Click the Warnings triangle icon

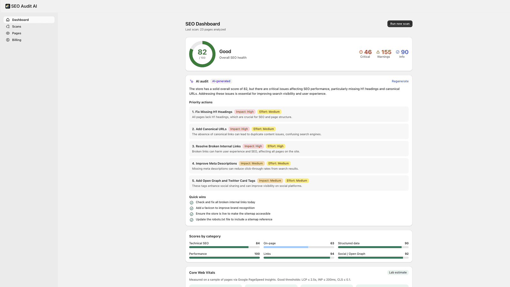[x=378, y=52]
